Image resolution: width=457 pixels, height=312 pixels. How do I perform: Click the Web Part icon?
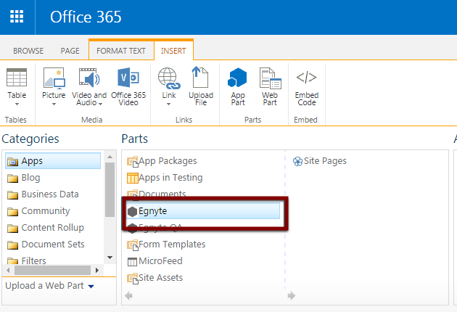tap(270, 78)
